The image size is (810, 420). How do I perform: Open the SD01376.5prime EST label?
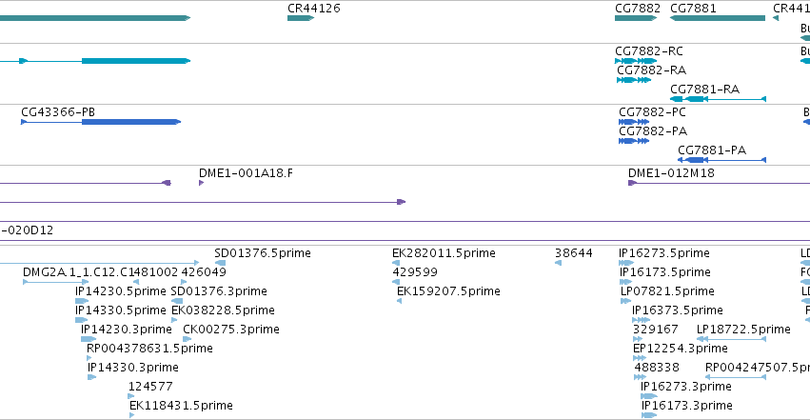pos(263,253)
